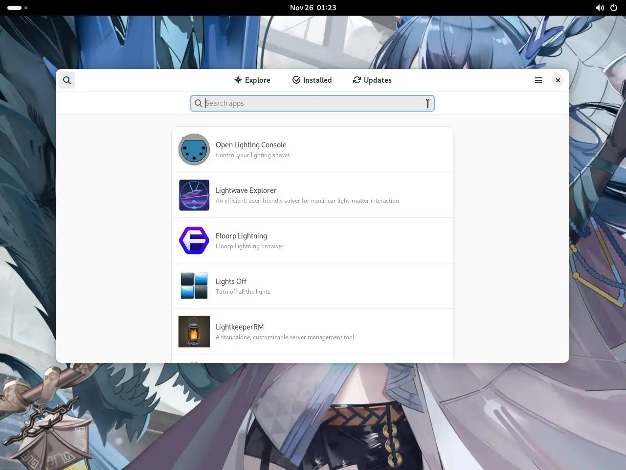This screenshot has height=470, width=626.
Task: Open the LightkeeperRM lantern icon
Action: tap(194, 331)
